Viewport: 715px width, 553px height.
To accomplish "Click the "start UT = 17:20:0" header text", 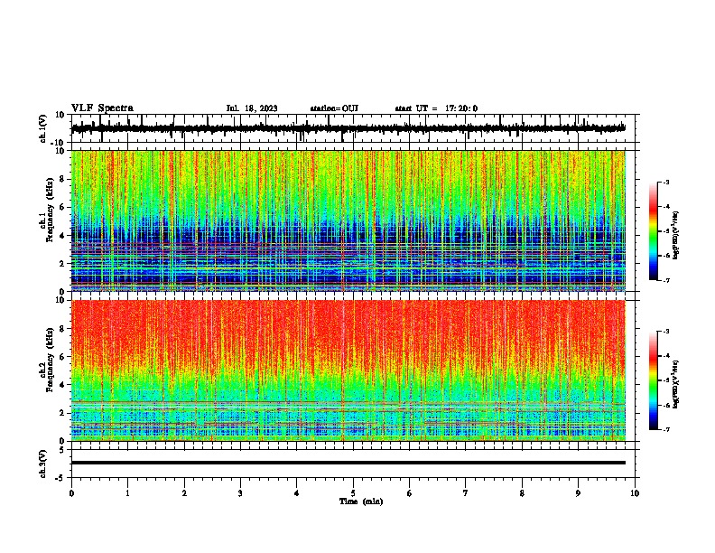I will click(436, 108).
